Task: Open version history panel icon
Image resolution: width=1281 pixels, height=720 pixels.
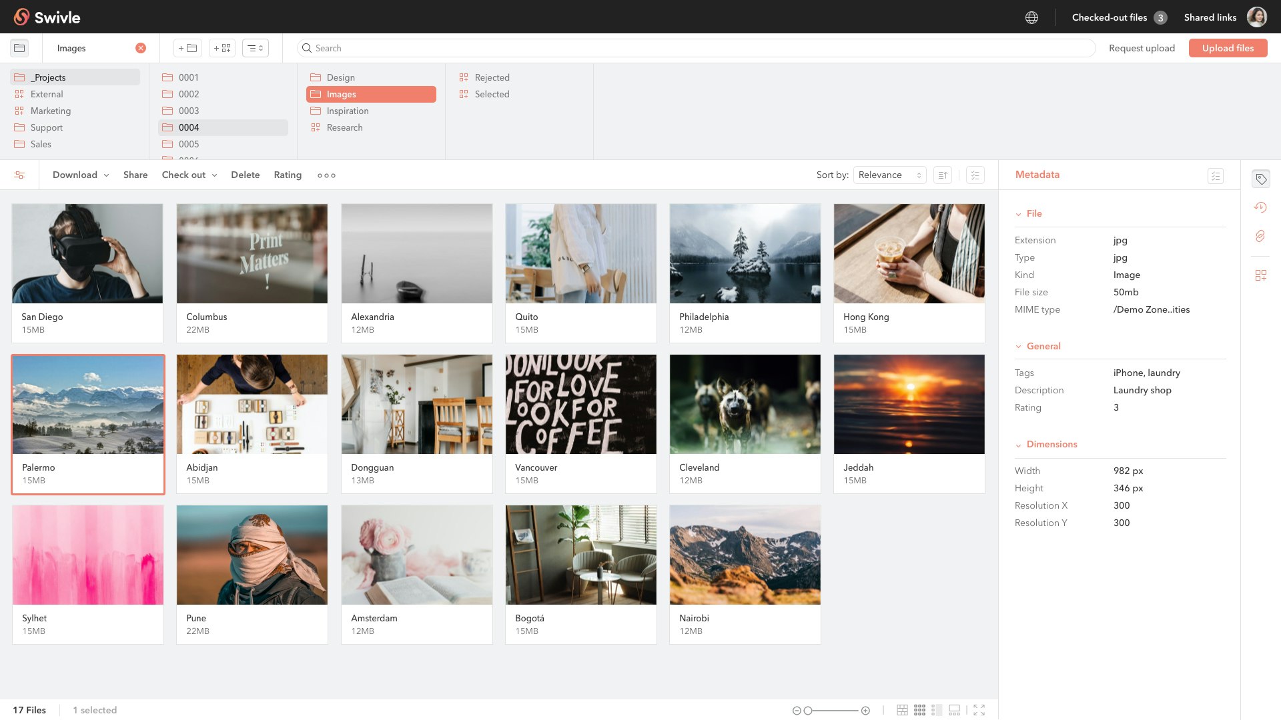Action: click(1260, 207)
